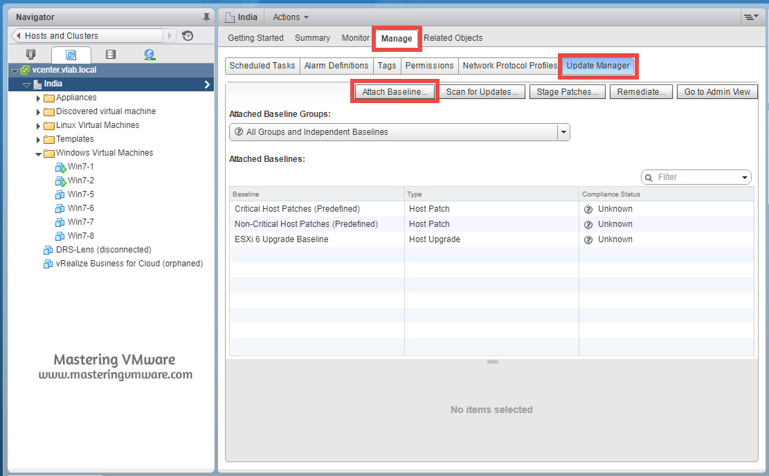Switch to the Monitor tab
This screenshot has height=476, width=769.
point(355,38)
